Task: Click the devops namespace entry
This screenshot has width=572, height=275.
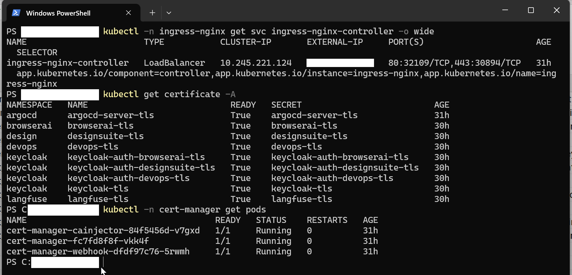Action: 22,147
